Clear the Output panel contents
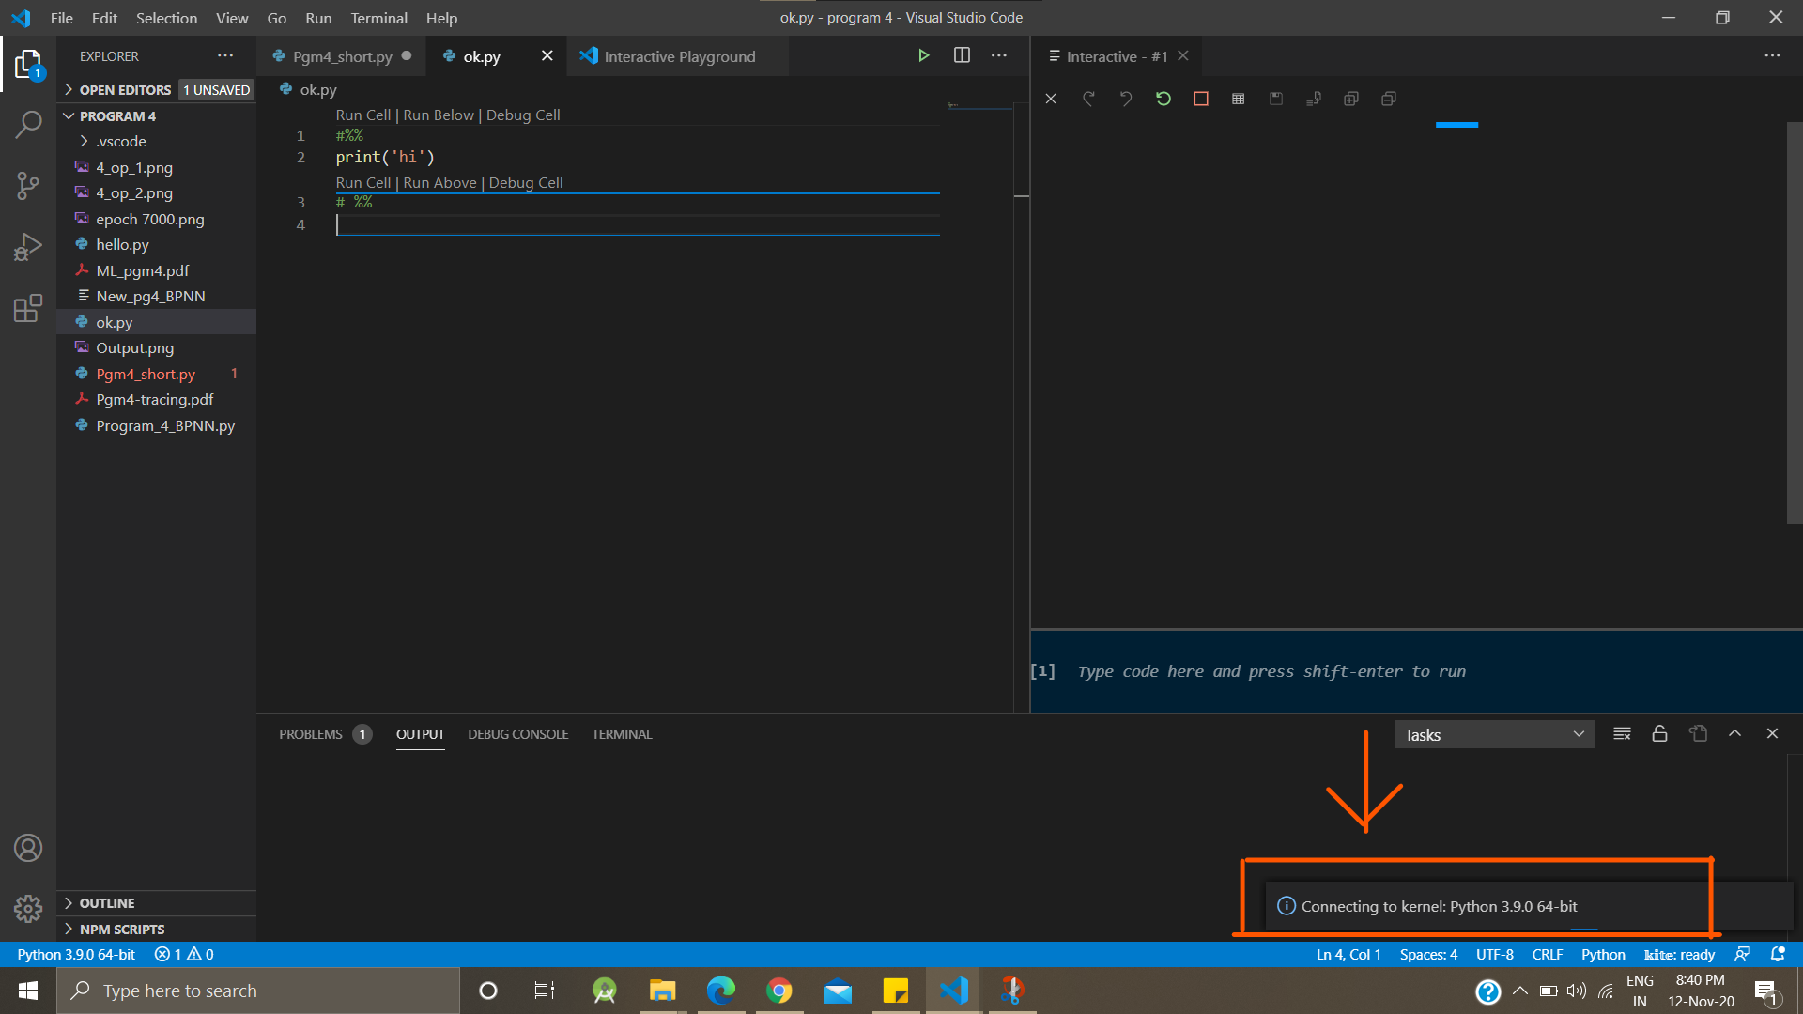 tap(1621, 733)
